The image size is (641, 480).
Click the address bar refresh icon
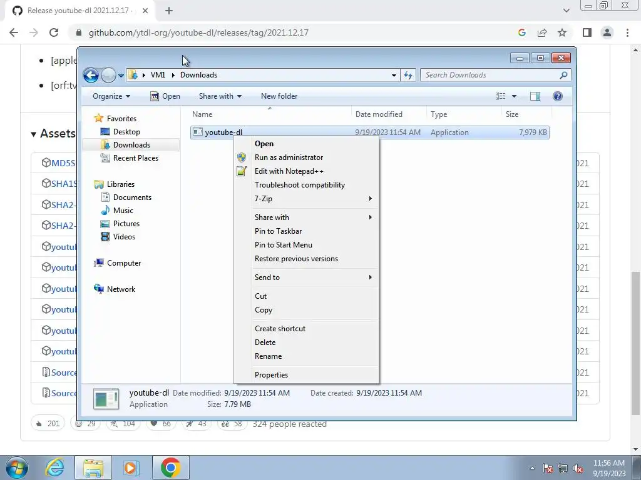tap(408, 75)
